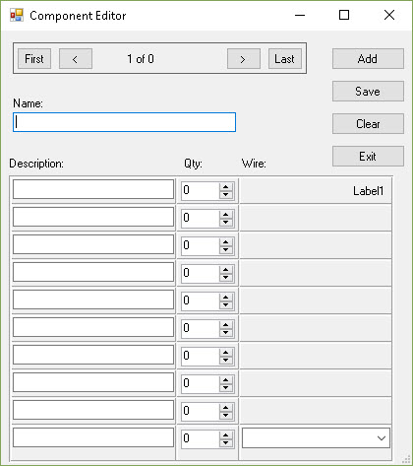The image size is (413, 466).
Task: Click the resize grip in the window corner
Action: (x=406, y=459)
